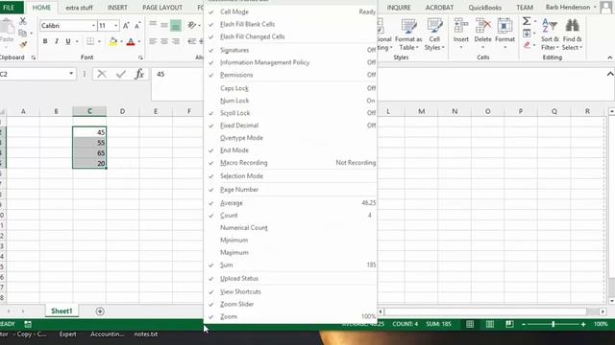Uncheck Cell Mode in status bar menu
The height and width of the screenshot is (345, 615).
[290, 11]
